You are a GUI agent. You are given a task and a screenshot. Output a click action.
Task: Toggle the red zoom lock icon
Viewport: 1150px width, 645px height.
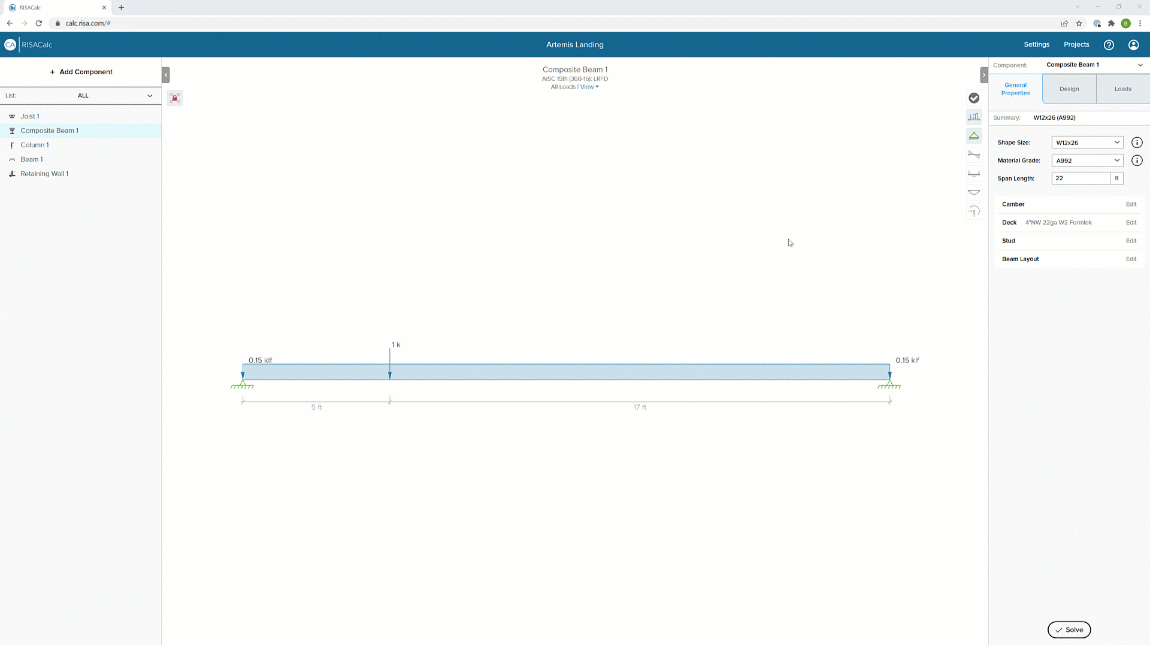175,98
